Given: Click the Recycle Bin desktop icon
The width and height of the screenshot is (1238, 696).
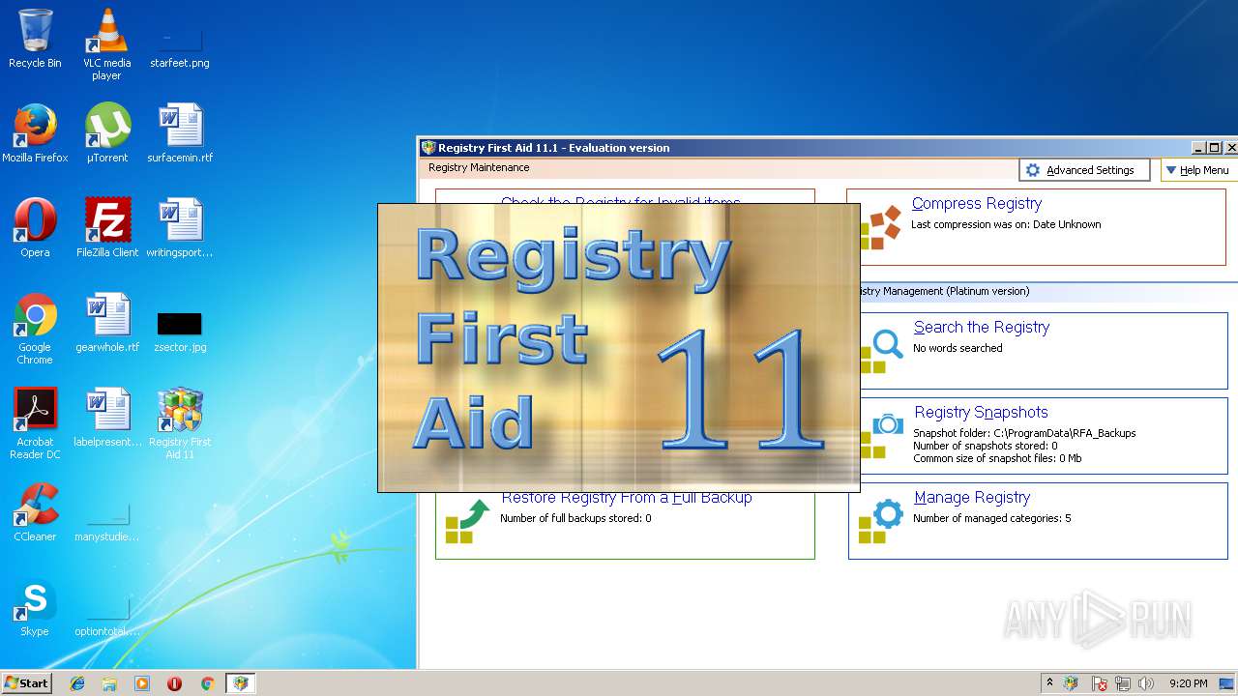Looking at the screenshot, I should (x=35, y=40).
